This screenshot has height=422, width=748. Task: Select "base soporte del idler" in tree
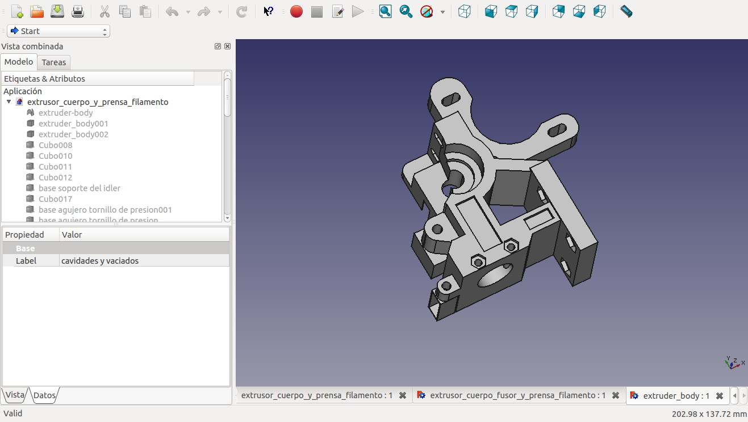coord(80,188)
